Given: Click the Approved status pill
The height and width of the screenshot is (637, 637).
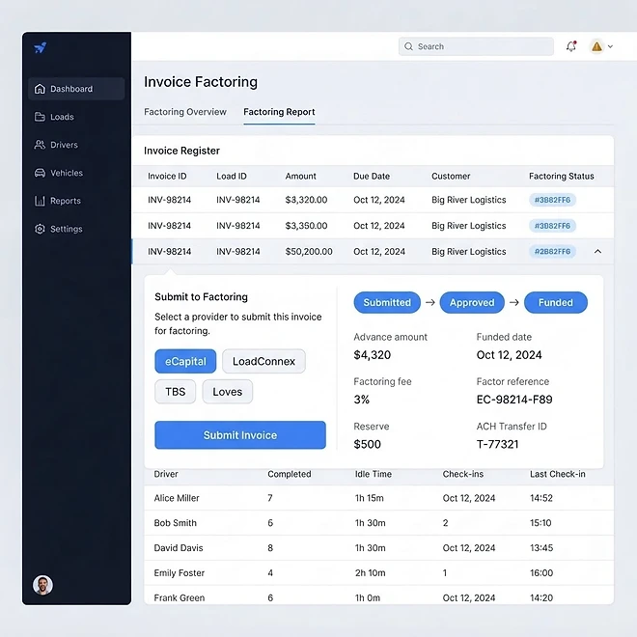Looking at the screenshot, I should pyautogui.click(x=472, y=302).
